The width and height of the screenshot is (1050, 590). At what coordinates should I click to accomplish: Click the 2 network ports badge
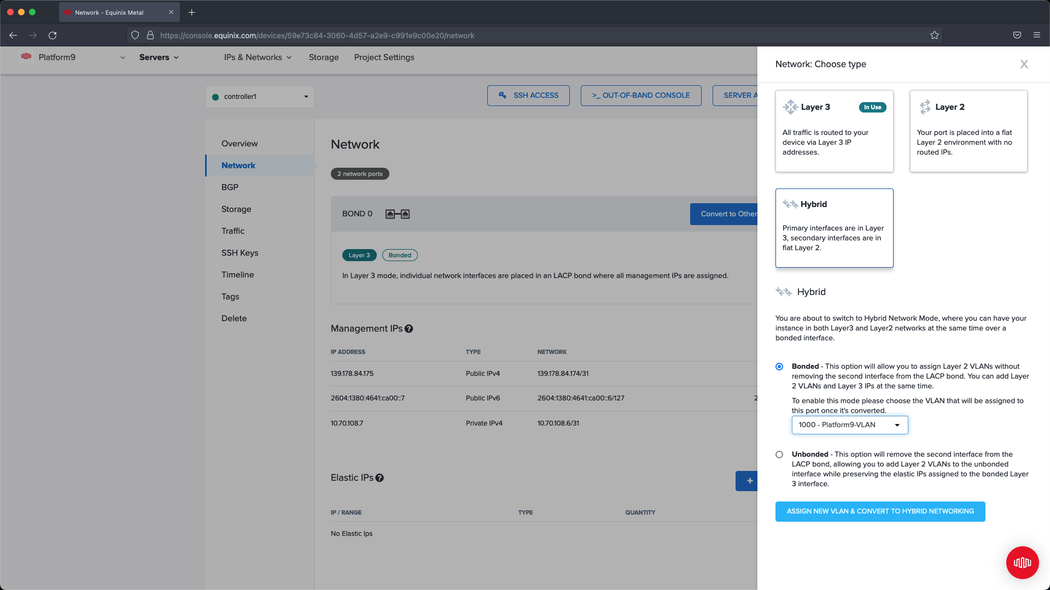point(360,174)
